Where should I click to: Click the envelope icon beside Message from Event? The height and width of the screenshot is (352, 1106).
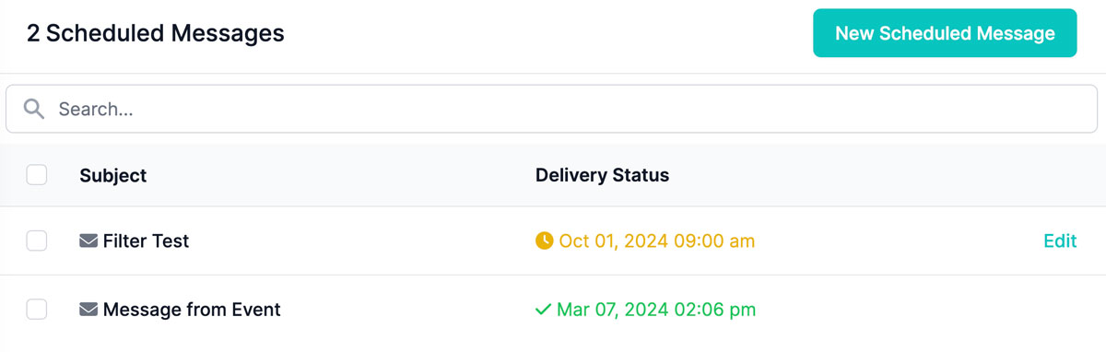(x=88, y=310)
